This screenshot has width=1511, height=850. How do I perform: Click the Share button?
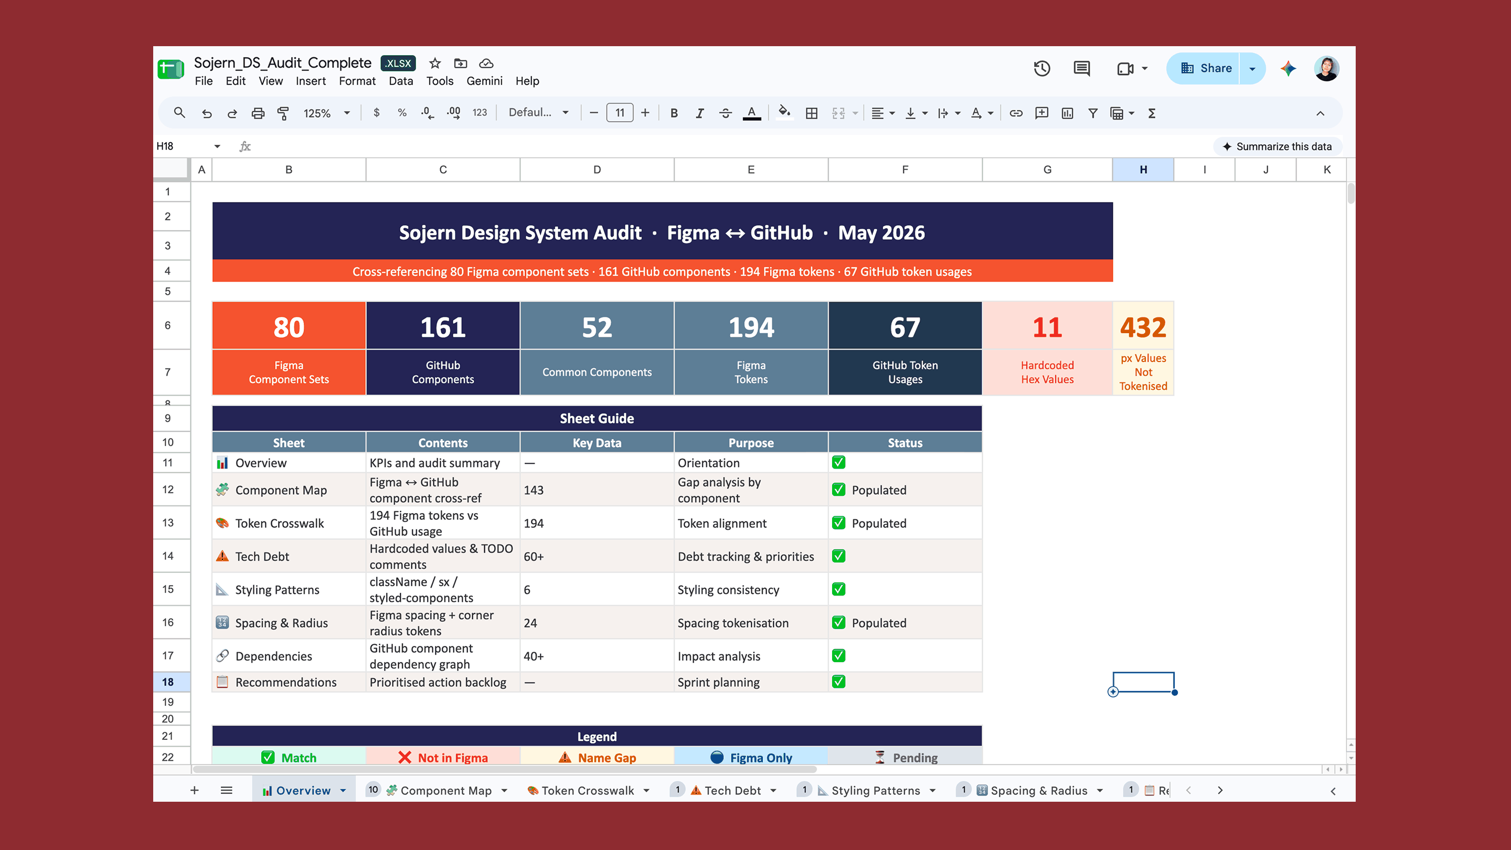pyautogui.click(x=1204, y=69)
